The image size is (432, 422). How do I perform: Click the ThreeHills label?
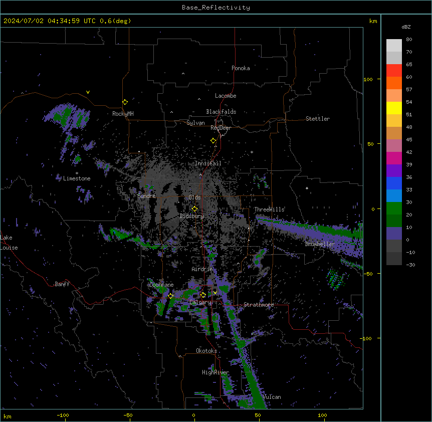pos(269,209)
